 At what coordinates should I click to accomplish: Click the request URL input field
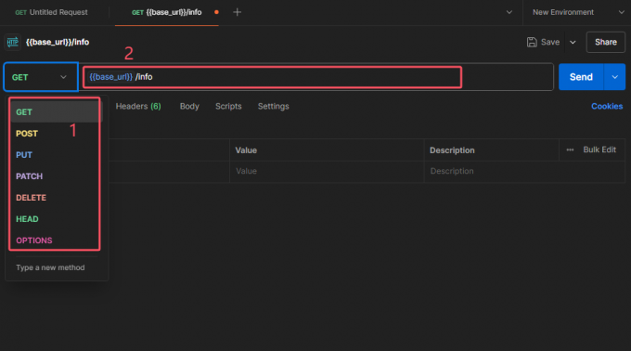(x=316, y=77)
